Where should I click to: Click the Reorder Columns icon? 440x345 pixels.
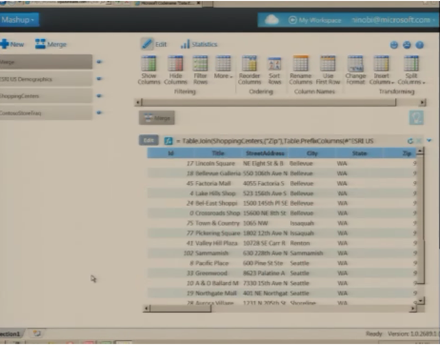click(x=250, y=63)
